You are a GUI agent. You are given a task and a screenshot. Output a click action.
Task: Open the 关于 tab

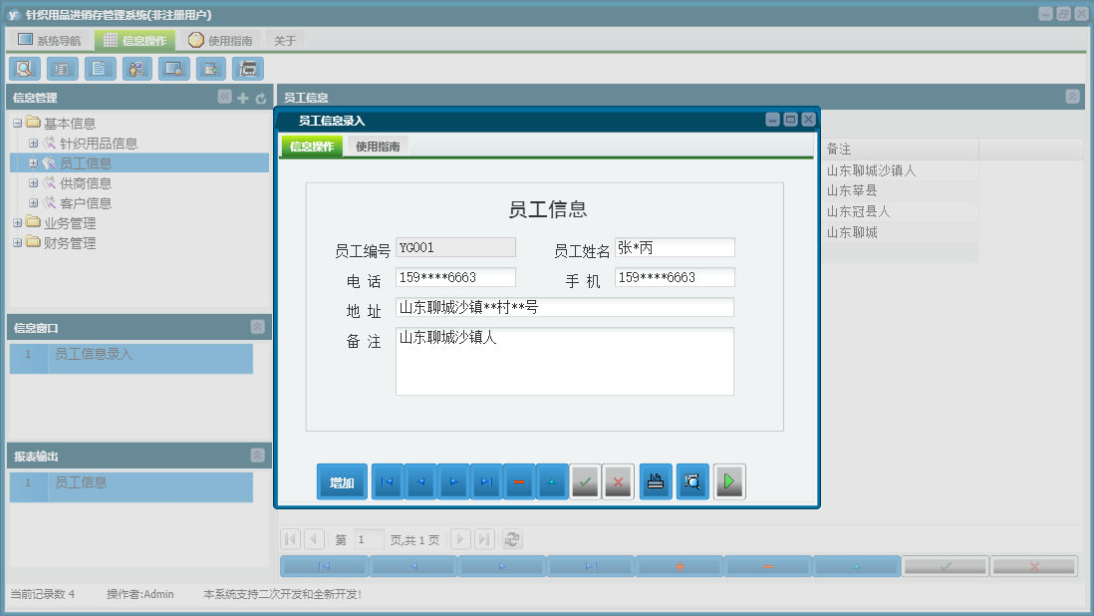click(285, 41)
